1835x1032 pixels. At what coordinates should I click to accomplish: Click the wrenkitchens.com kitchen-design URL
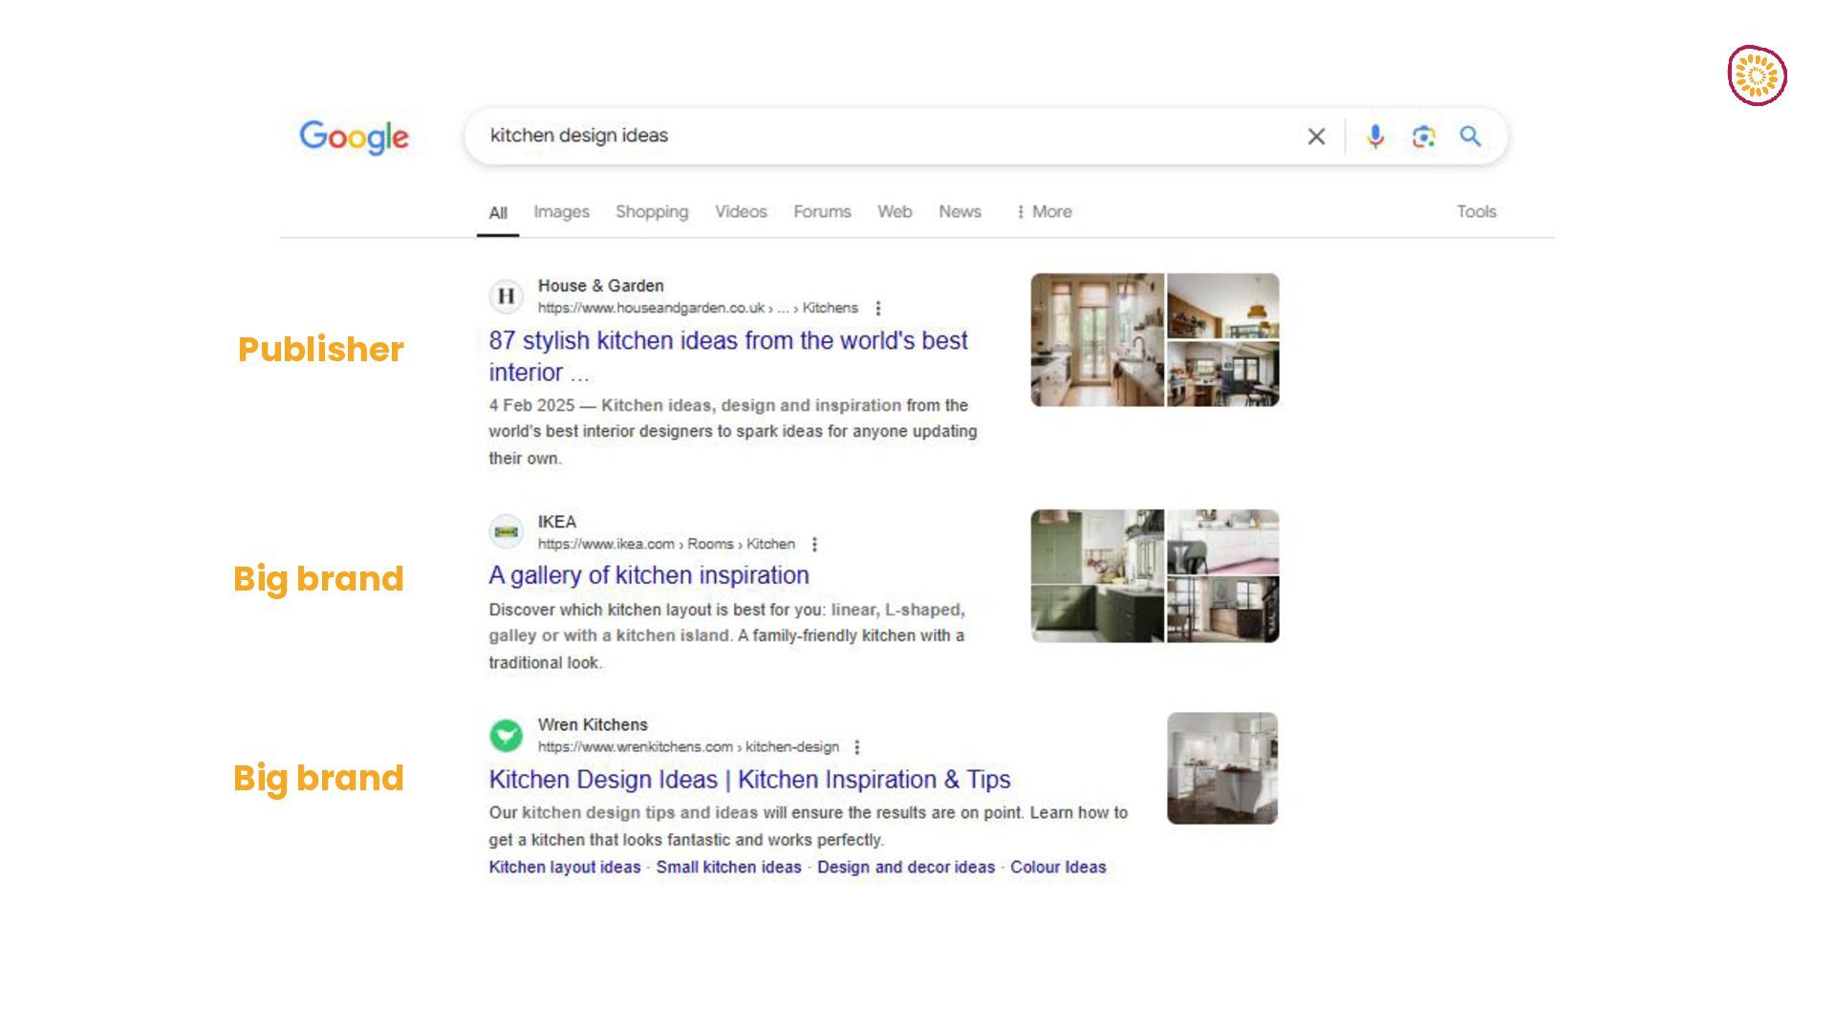(x=688, y=747)
